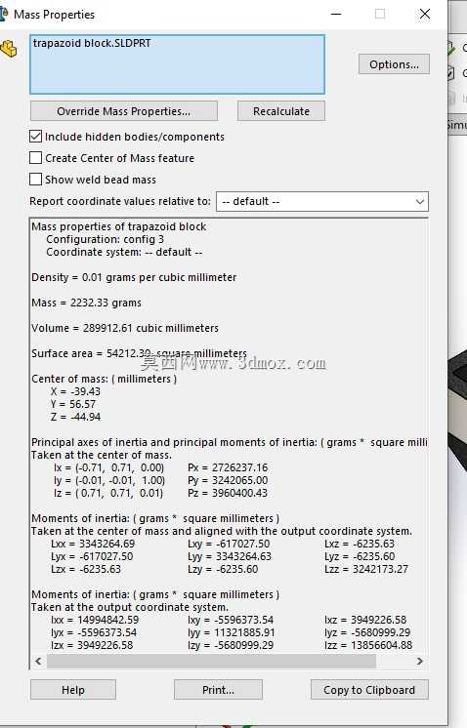Select trapazoid block.SLDPRT in selection box
467x728 pixels.
pyautogui.click(x=92, y=43)
